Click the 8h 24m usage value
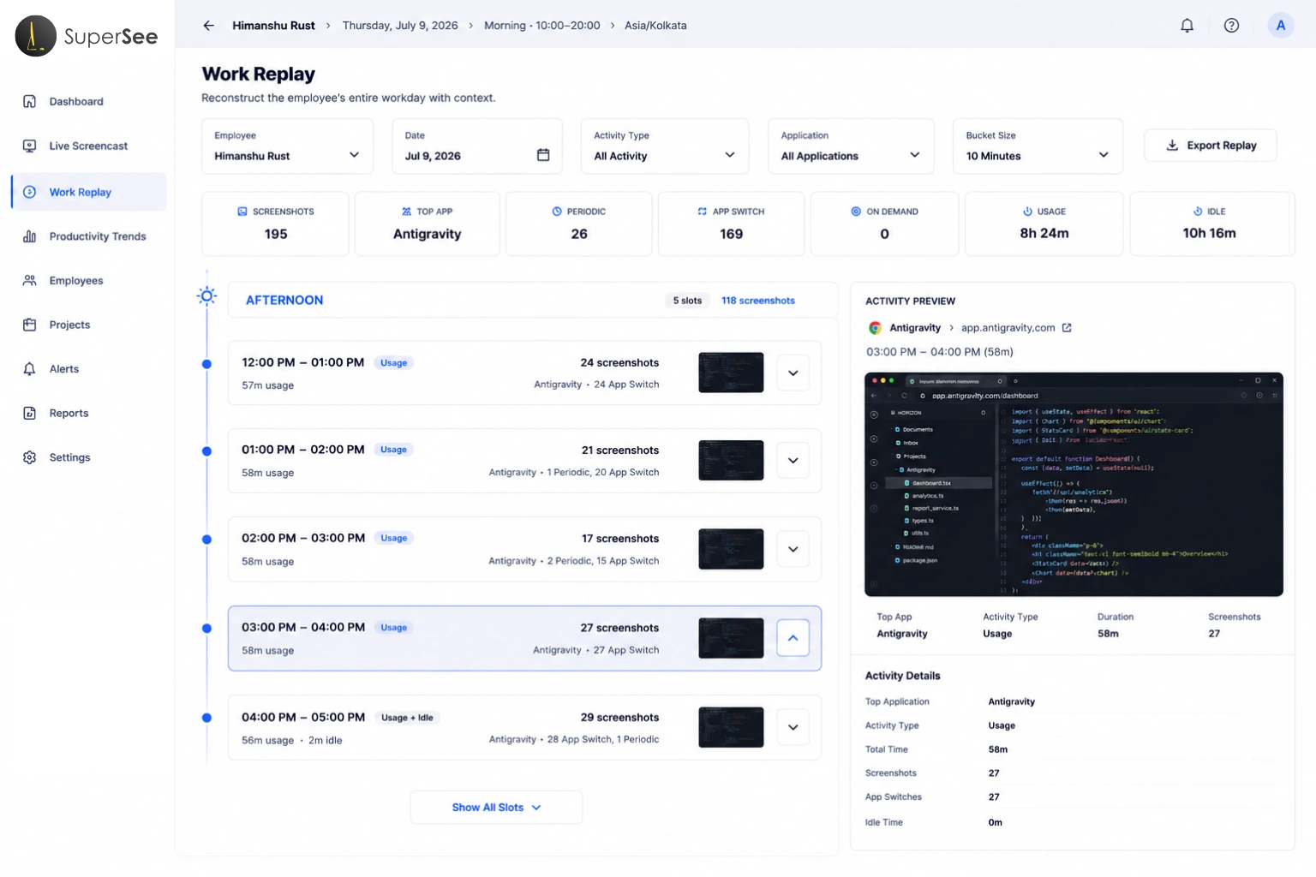This screenshot has width=1316, height=877. coord(1044,233)
